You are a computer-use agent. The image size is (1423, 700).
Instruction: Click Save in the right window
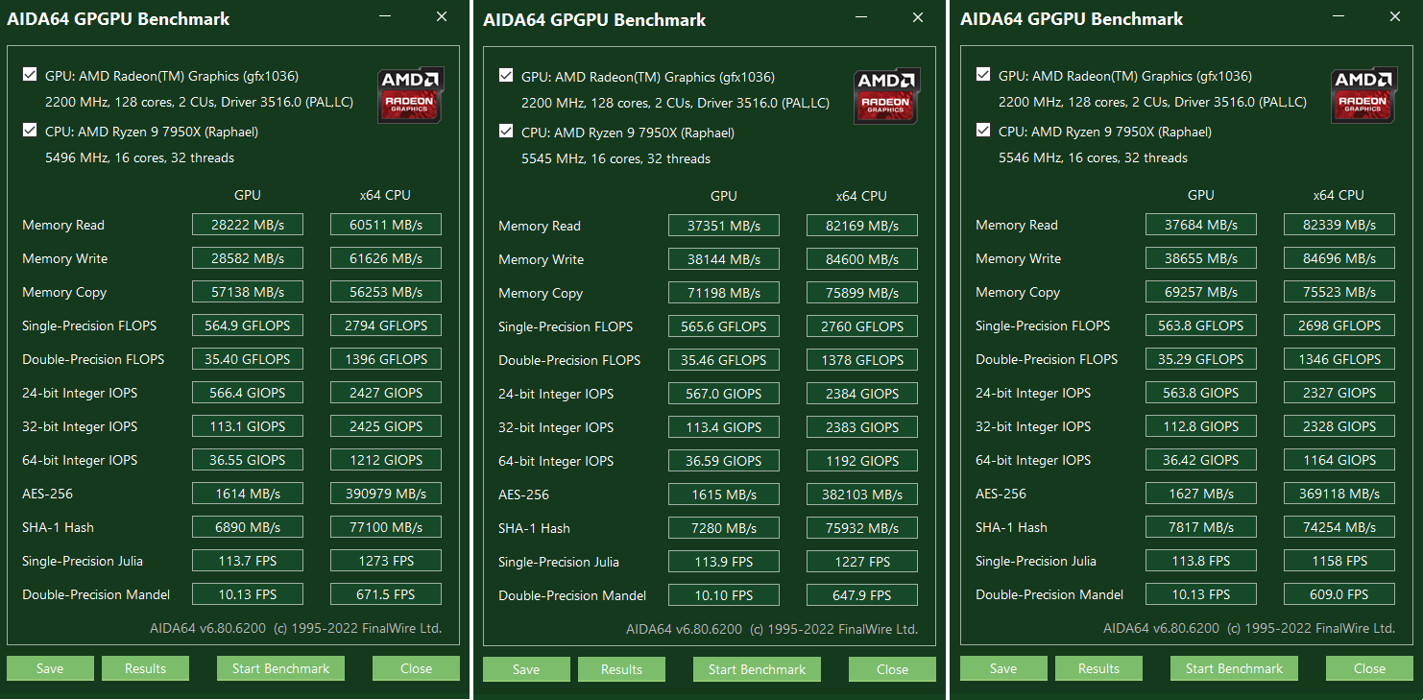pos(1003,668)
